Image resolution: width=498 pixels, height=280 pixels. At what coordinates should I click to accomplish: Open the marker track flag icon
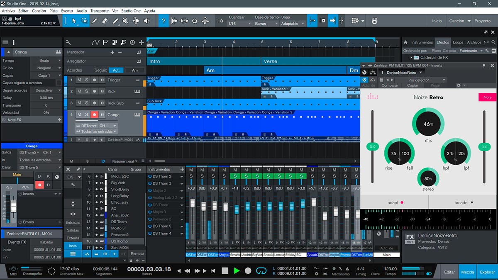[105, 42]
